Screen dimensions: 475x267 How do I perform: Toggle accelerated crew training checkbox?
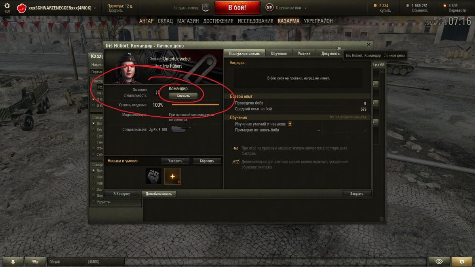pos(237,161)
